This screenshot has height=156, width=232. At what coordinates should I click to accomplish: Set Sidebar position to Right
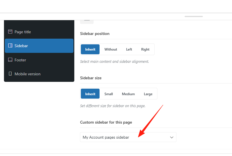[x=145, y=49]
